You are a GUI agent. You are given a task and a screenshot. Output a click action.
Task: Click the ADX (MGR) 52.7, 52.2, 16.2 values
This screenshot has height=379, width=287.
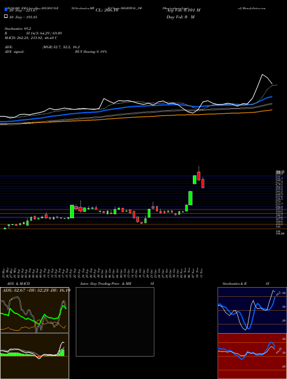point(61,47)
